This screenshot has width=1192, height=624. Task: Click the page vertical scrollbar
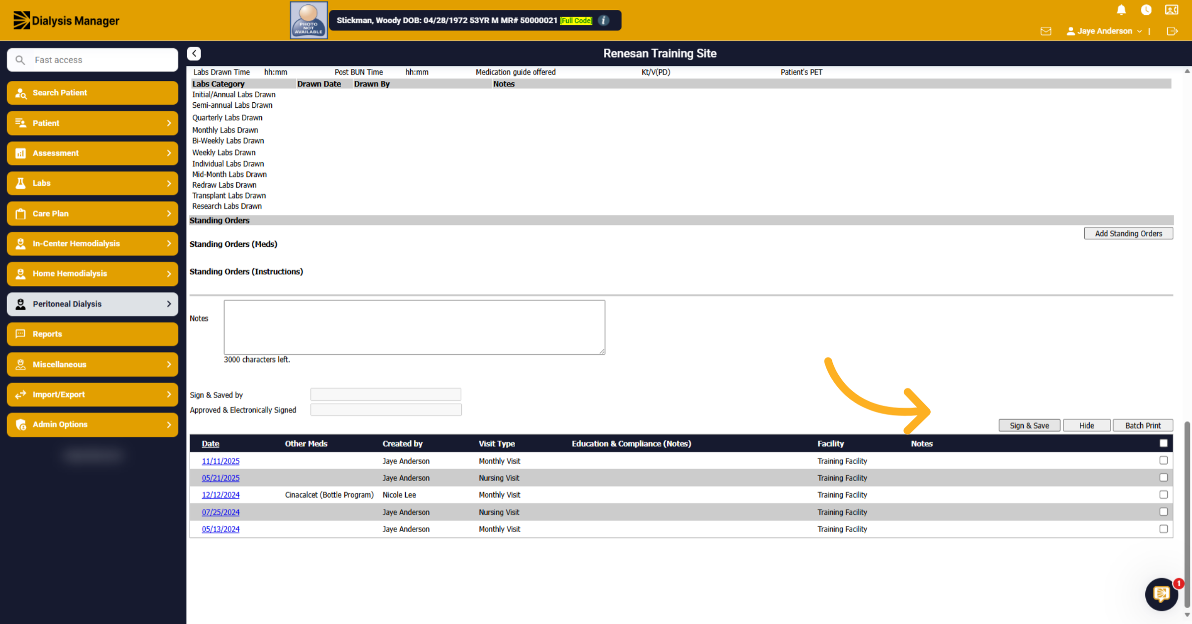pyautogui.click(x=1187, y=514)
